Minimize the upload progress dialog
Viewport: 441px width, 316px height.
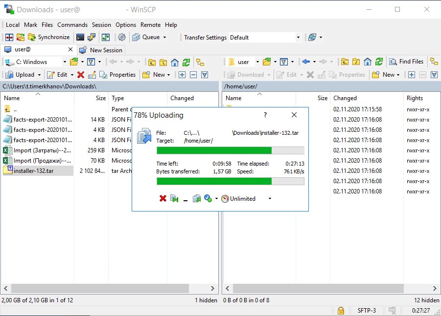click(x=186, y=199)
